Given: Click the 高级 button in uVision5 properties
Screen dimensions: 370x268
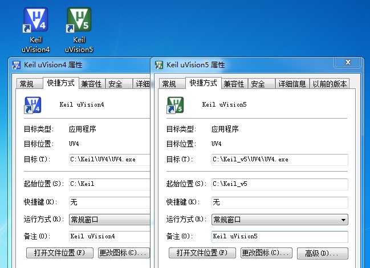Looking at the screenshot, I should tap(323, 253).
